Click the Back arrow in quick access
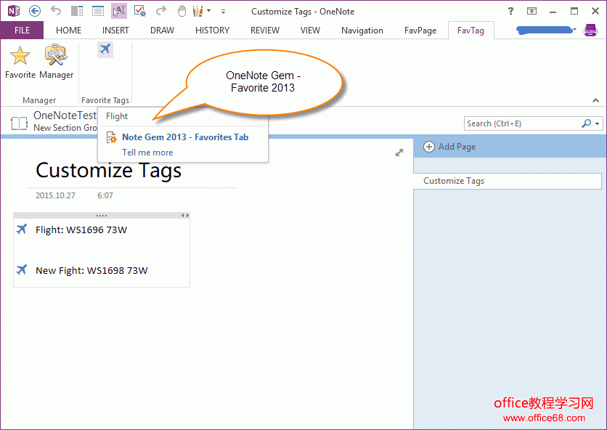This screenshot has height=430, width=607. 34,11
